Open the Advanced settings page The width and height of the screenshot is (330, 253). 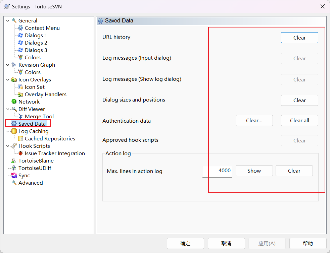point(31,183)
